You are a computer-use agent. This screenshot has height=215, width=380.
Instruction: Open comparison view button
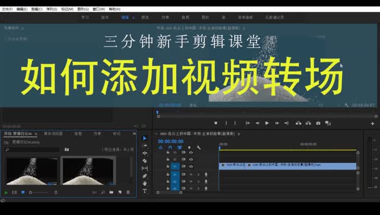tap(328, 123)
